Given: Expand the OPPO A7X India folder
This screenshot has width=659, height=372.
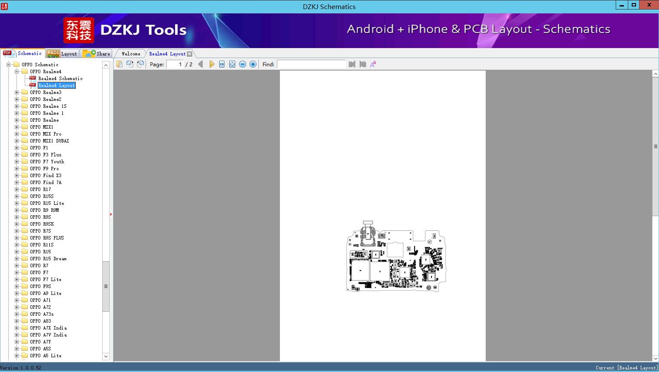Looking at the screenshot, I should (16, 328).
